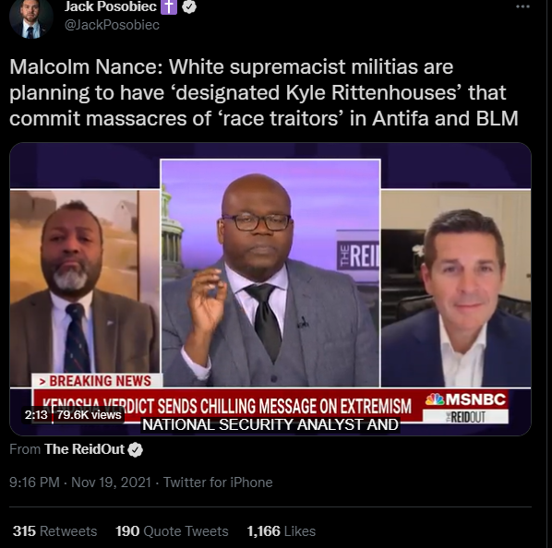Click the 2:13 video duration label

coord(36,415)
